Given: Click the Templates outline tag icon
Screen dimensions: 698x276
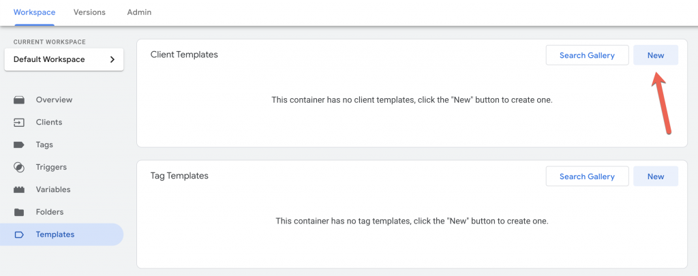Looking at the screenshot, I should pos(19,234).
